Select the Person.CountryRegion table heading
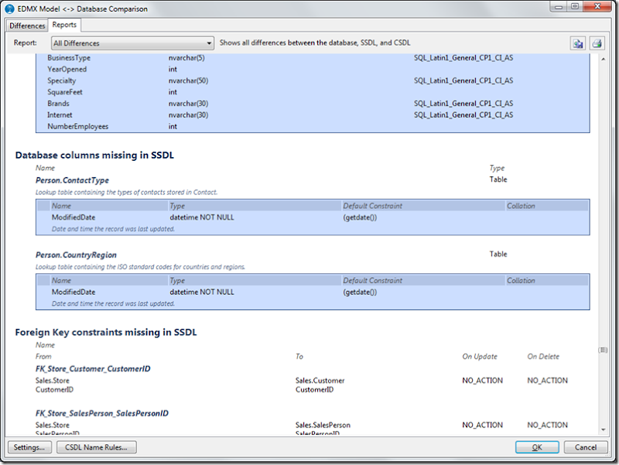 76,255
